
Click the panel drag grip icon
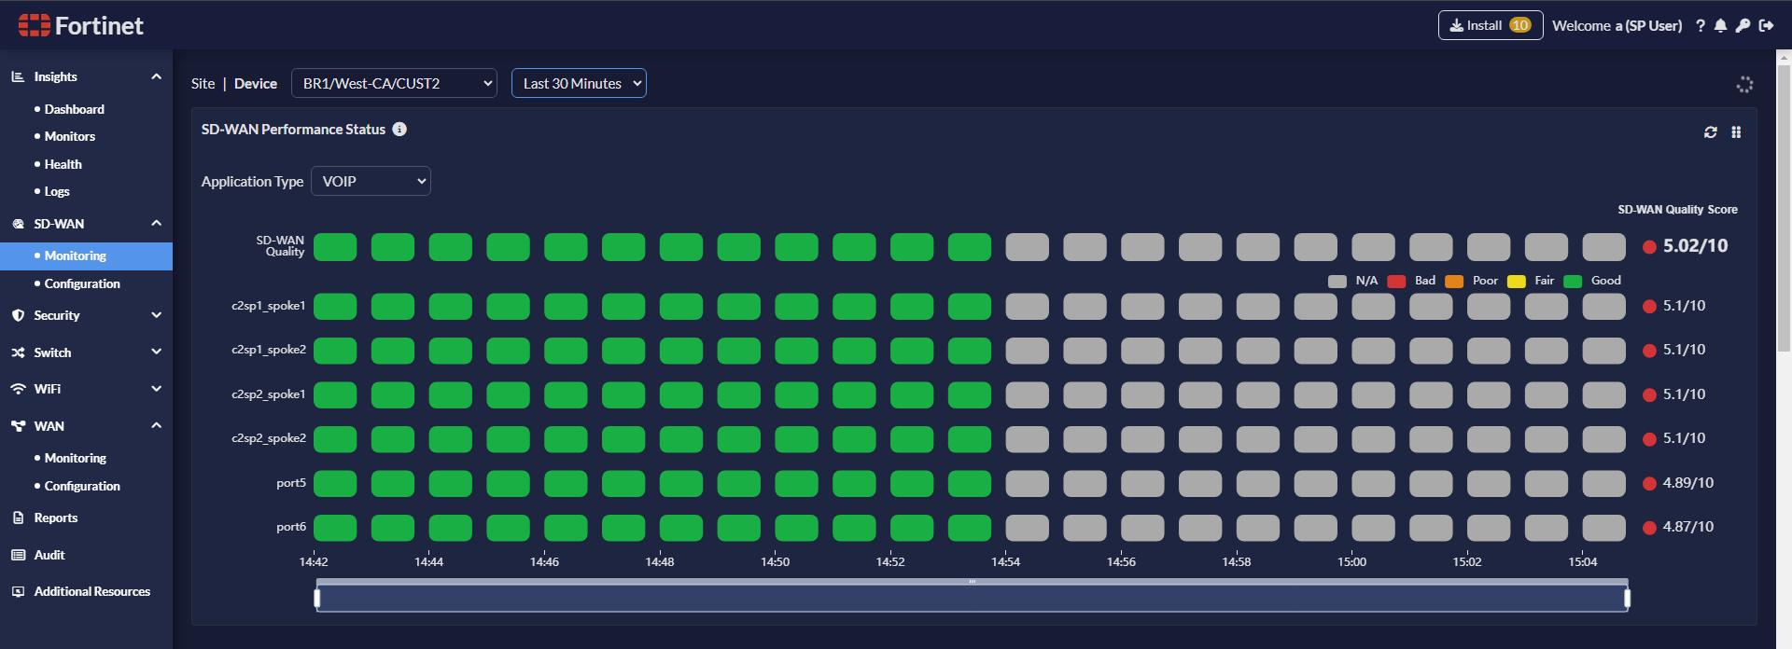(x=1736, y=132)
